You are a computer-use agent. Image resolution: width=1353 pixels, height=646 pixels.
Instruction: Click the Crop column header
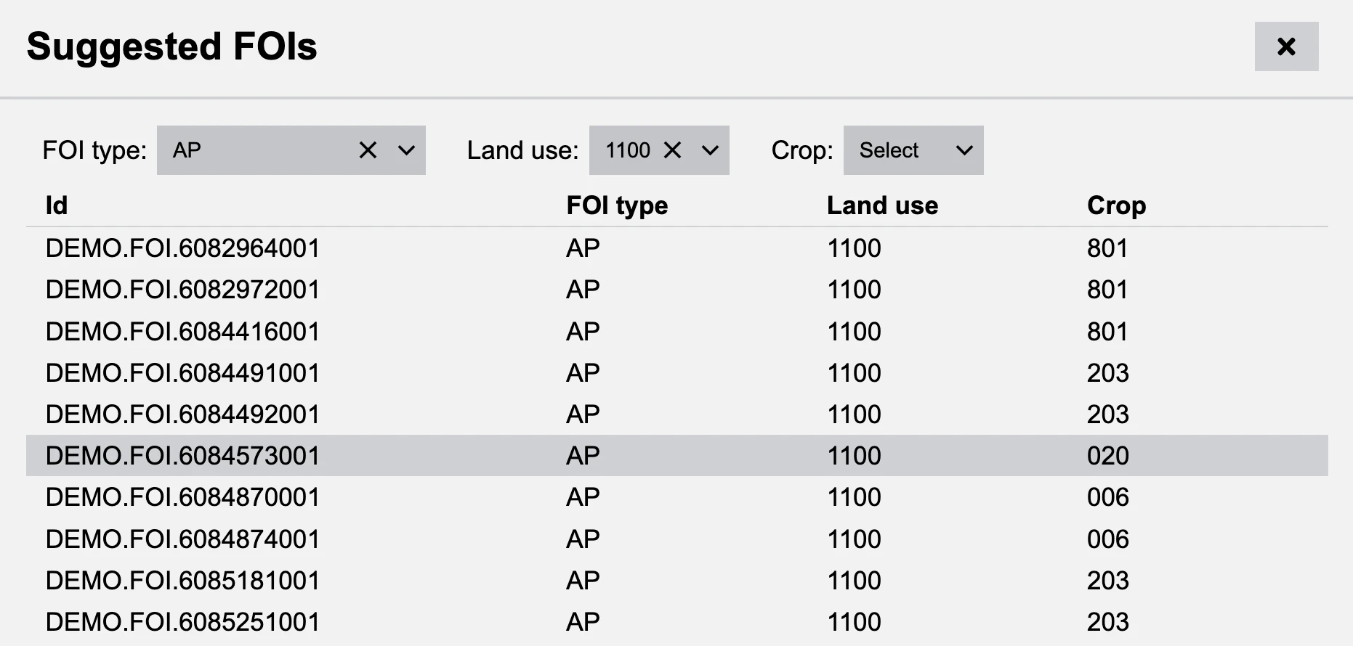(1116, 205)
